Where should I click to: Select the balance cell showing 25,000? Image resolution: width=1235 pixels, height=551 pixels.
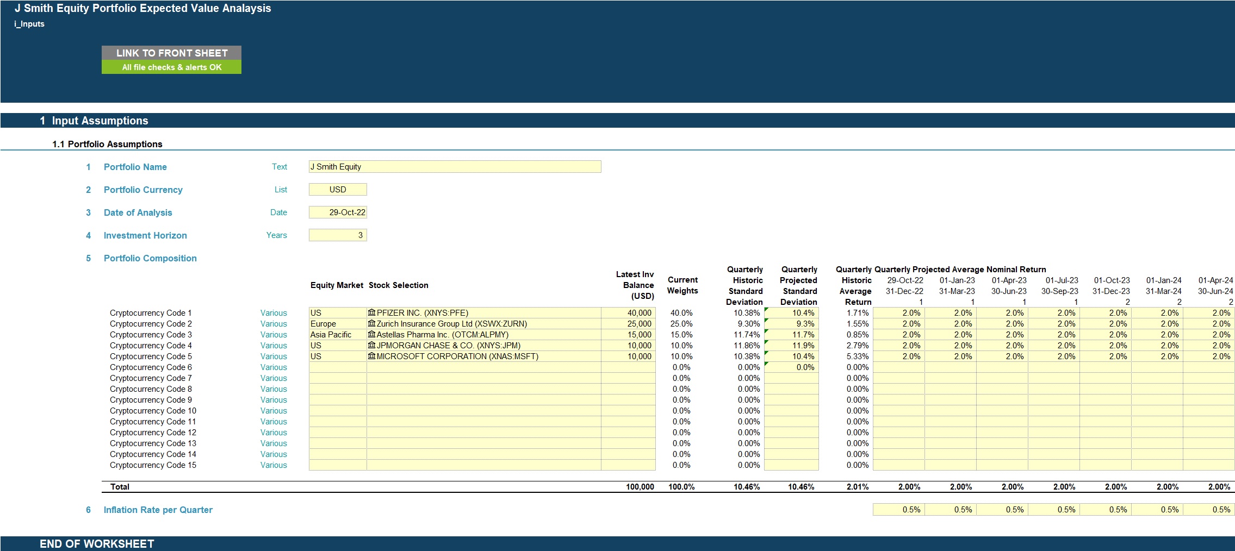coord(628,324)
